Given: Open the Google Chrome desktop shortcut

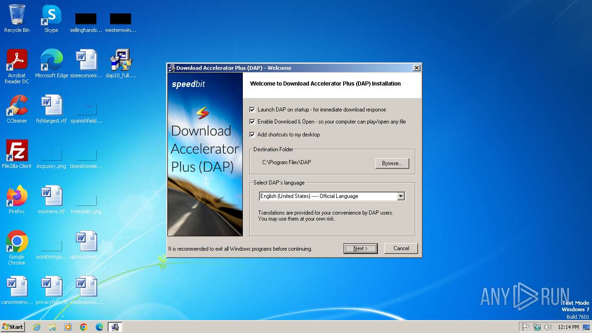Looking at the screenshot, I should coord(17,248).
